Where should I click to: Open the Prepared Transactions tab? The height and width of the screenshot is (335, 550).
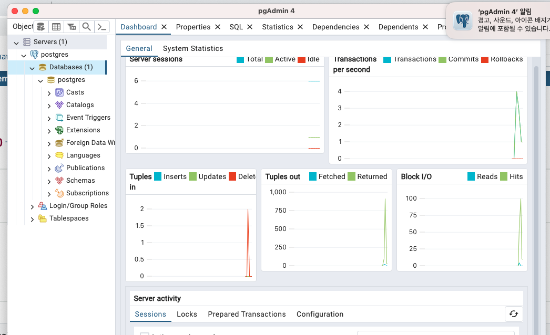click(x=247, y=314)
